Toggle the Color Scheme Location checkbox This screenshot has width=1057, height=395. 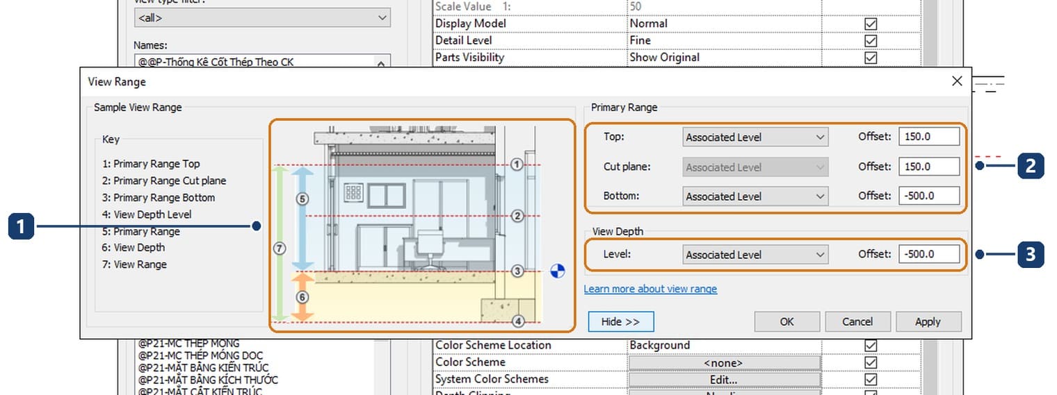(x=871, y=346)
